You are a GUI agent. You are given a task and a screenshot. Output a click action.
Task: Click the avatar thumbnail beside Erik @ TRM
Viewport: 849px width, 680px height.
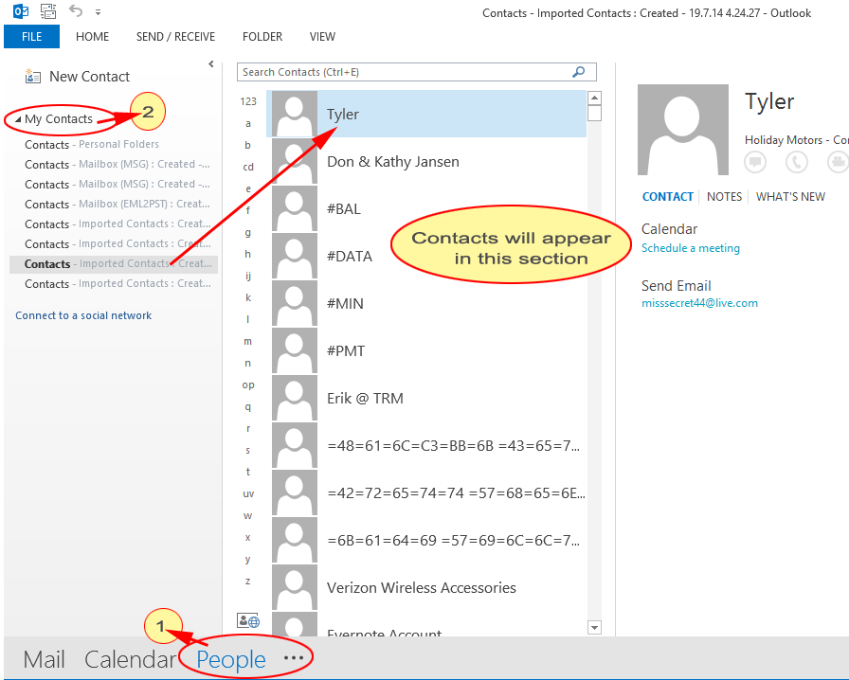coord(295,399)
